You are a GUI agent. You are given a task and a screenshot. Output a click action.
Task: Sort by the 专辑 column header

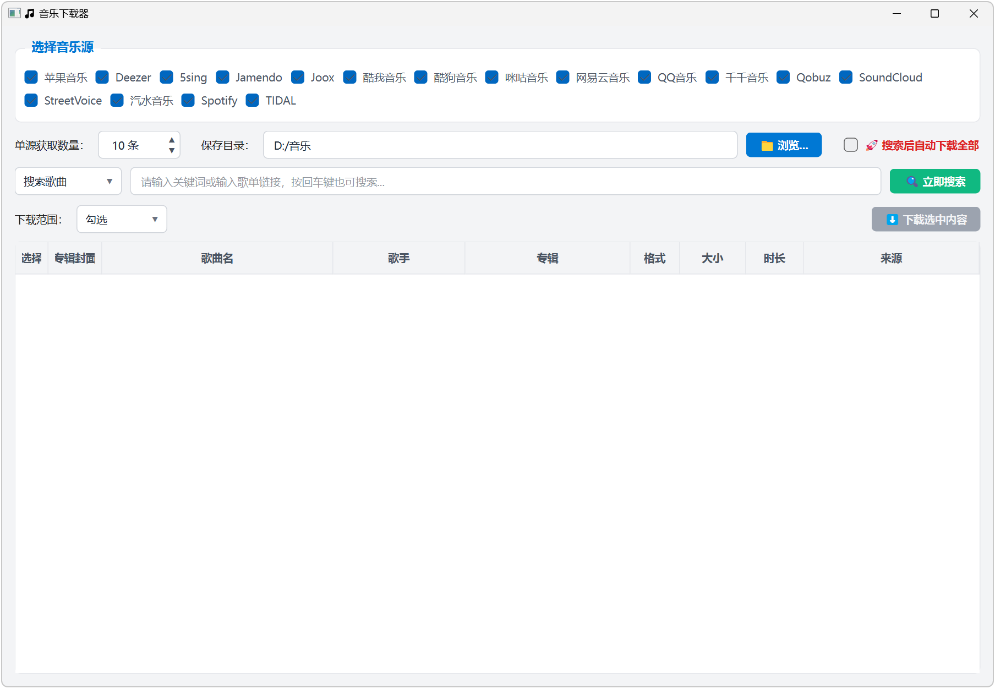(548, 259)
